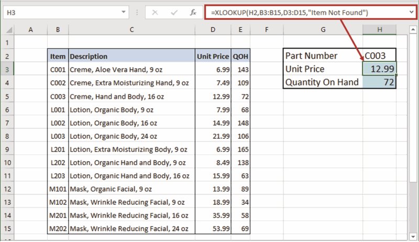Click the Select All corner triangle
The width and height of the screenshot is (419, 242).
tap(8, 30)
